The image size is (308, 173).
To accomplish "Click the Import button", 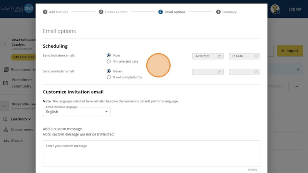I will 290,51.
